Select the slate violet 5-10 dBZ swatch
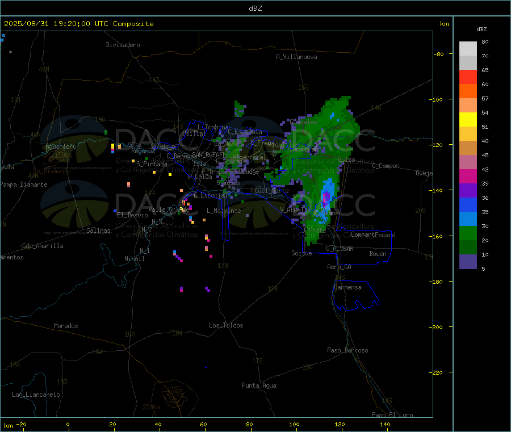 468,262
